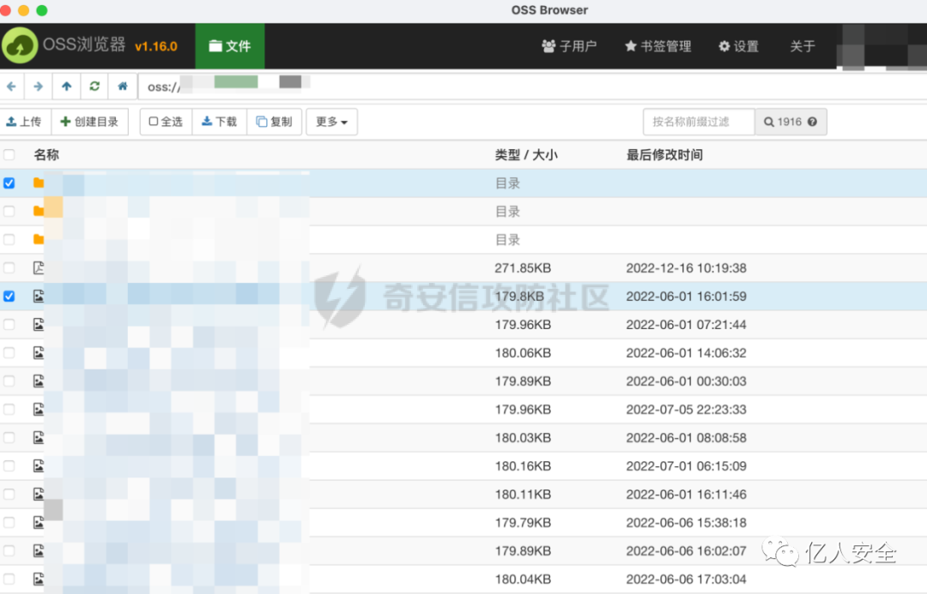Go up one directory level
The height and width of the screenshot is (594, 927).
point(66,87)
